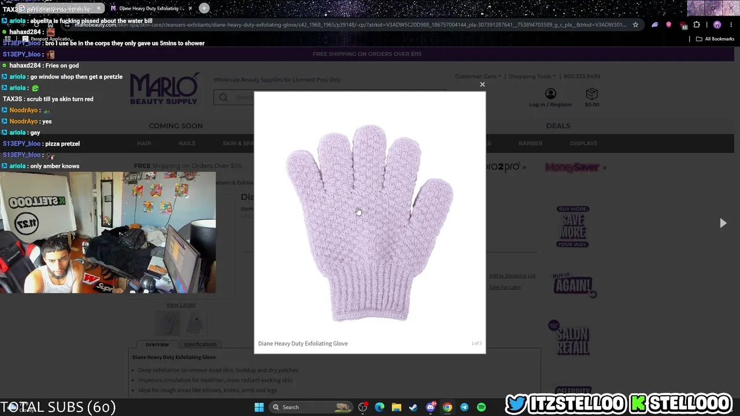Click the free shipping banner at top
Viewport: 740px width, 416px height.
[367, 54]
